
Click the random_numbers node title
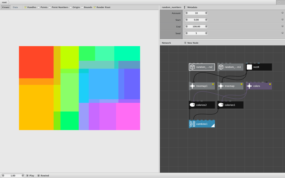(x=171, y=7)
